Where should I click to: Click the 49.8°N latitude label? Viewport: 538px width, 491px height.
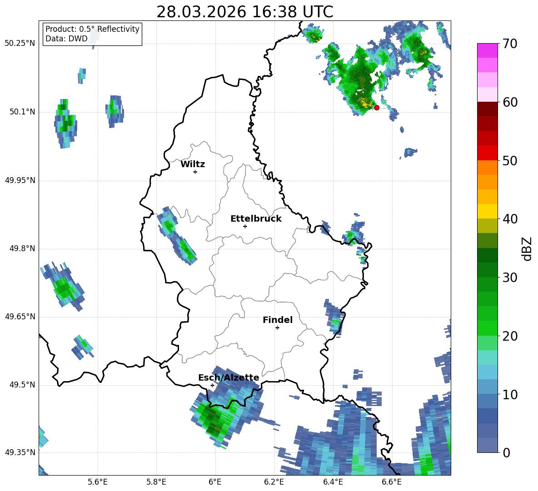(x=22, y=248)
